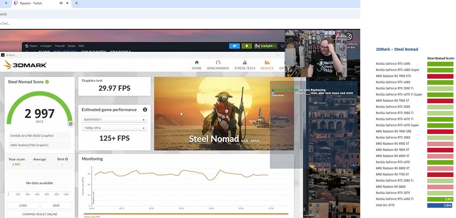Open a new browser tab with plus icon
The image size is (456, 218).
pyautogui.click(x=76, y=3)
